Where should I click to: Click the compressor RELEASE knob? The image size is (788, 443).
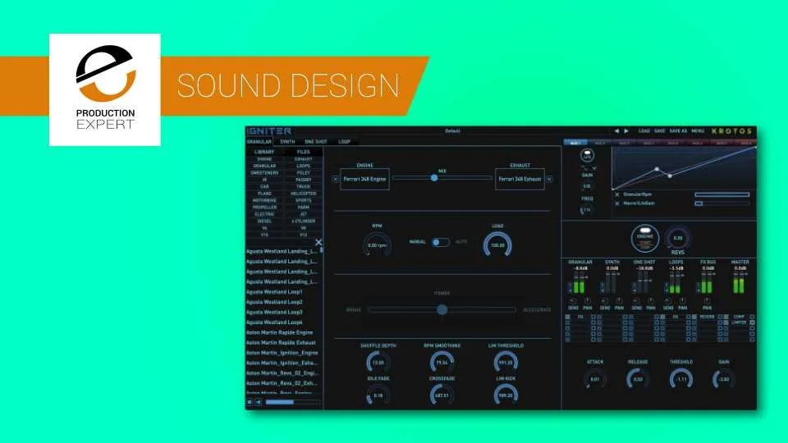(x=638, y=379)
